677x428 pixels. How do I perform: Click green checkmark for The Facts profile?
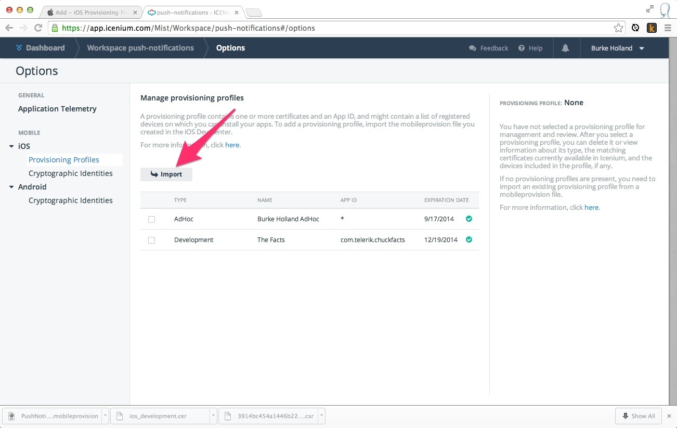coord(469,240)
